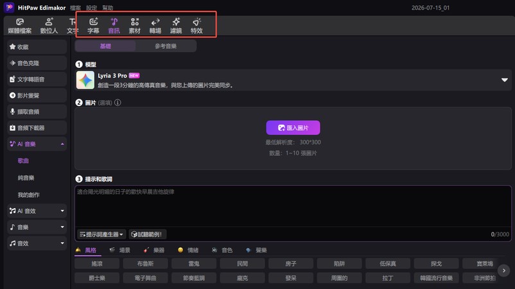
Task: Toggle the 搖滾 style tag
Action: [97, 263]
